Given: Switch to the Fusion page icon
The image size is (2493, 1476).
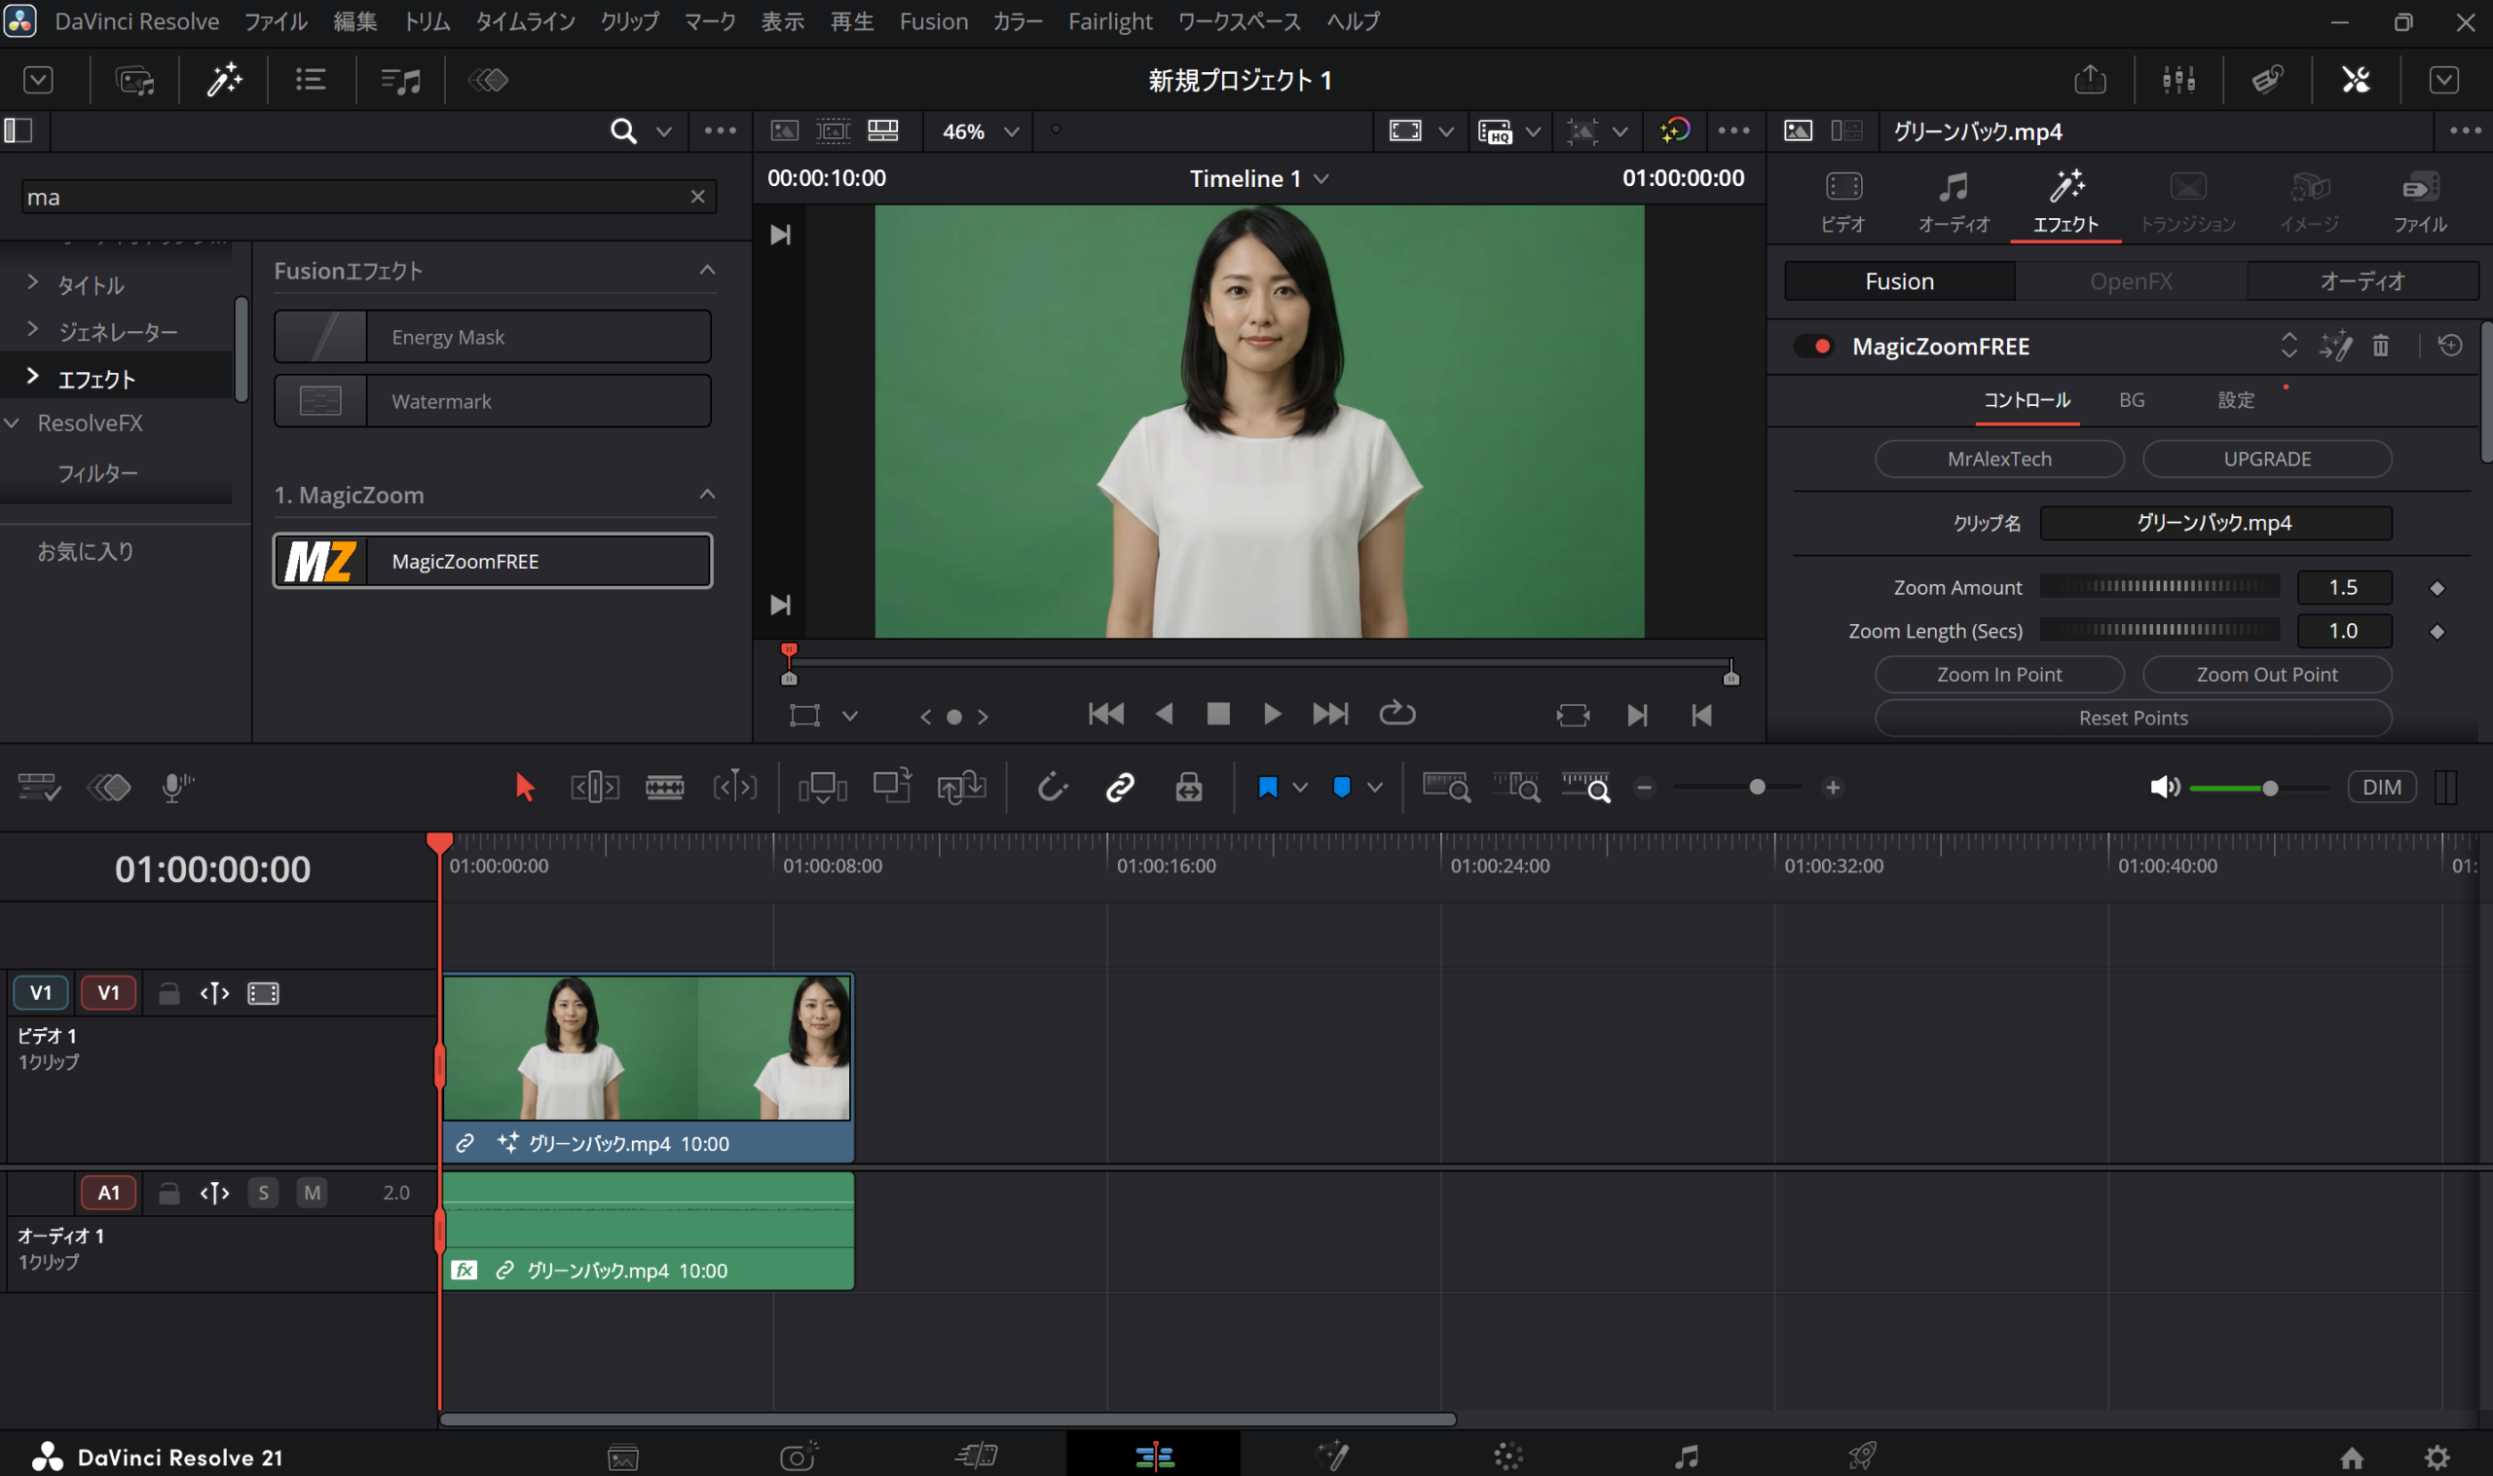Looking at the screenshot, I should pyautogui.click(x=1331, y=1458).
